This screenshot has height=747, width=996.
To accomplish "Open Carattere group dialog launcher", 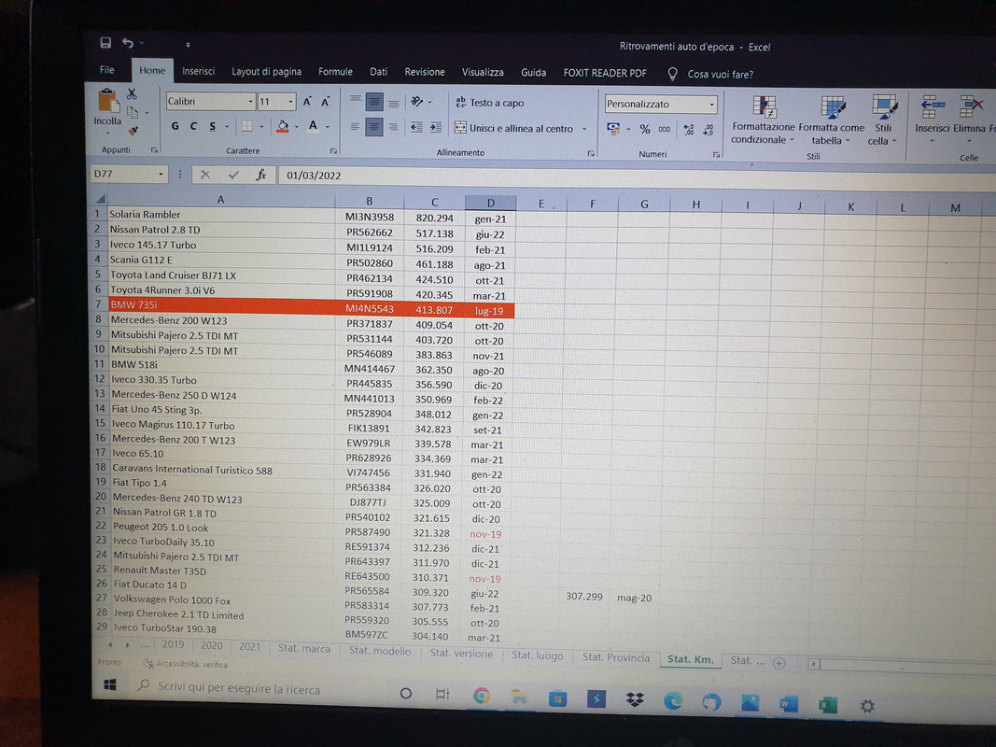I will [x=333, y=151].
